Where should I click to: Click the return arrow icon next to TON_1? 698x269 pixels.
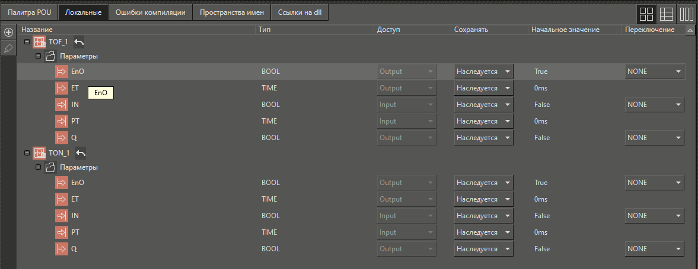[81, 153]
